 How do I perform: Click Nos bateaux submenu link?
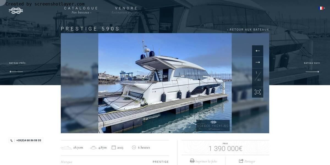(81, 13)
